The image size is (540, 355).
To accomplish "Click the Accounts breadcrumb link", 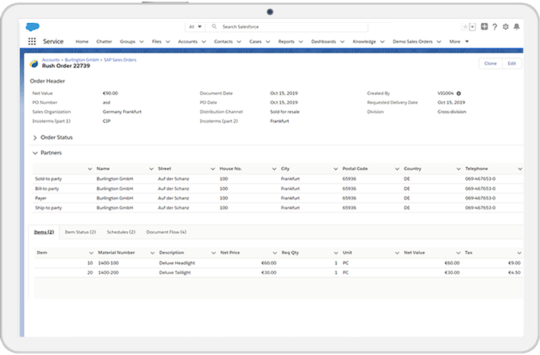I will coord(51,60).
